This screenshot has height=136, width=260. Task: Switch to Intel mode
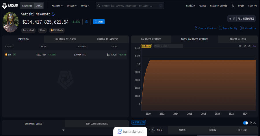39,6
